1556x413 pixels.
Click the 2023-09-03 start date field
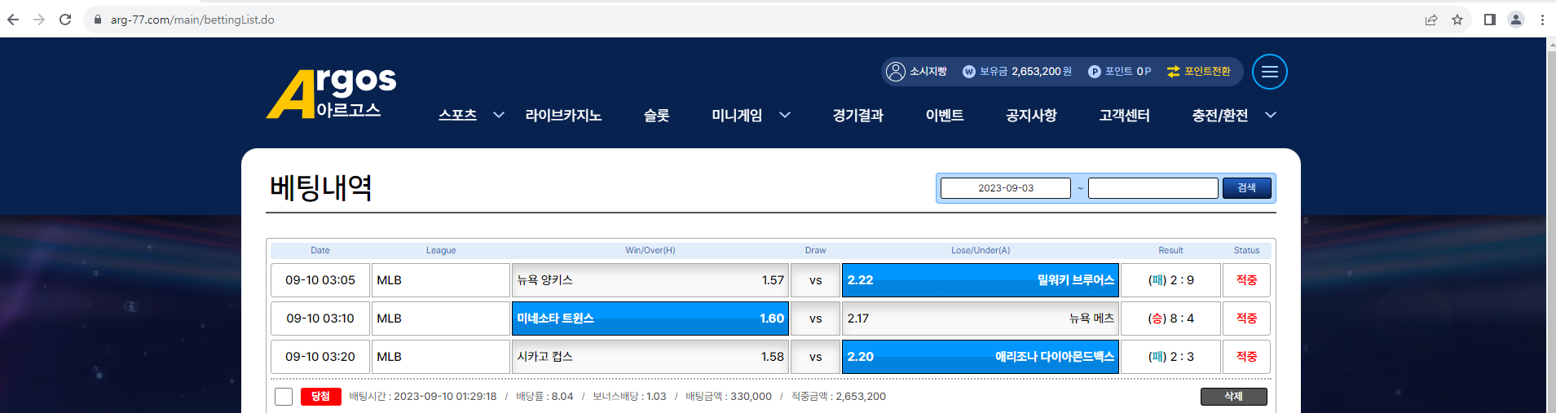1005,188
